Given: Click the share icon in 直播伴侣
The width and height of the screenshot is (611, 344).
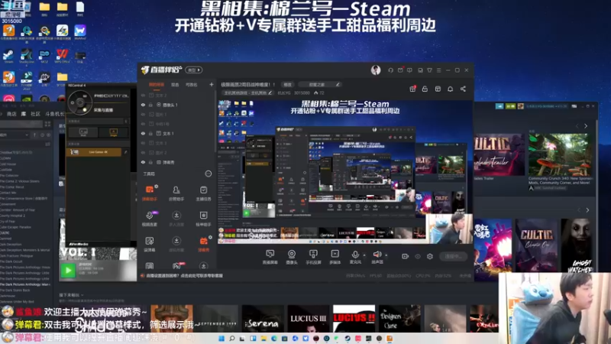Looking at the screenshot, I should tap(463, 89).
